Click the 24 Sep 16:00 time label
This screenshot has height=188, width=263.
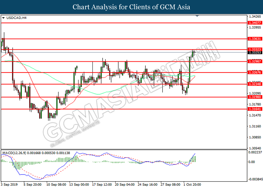147,185
